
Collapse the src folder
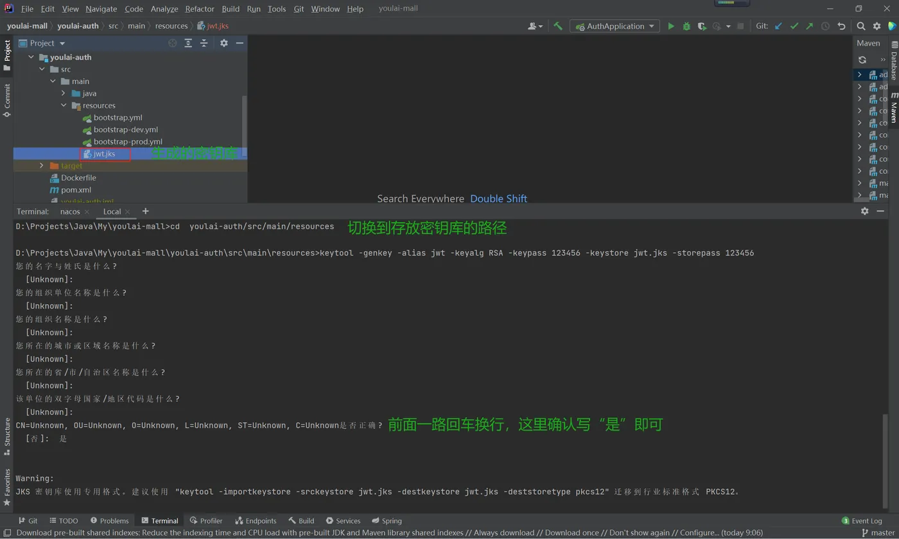pos(42,69)
